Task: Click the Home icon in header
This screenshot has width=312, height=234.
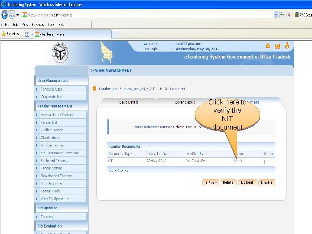Action: 268,46
